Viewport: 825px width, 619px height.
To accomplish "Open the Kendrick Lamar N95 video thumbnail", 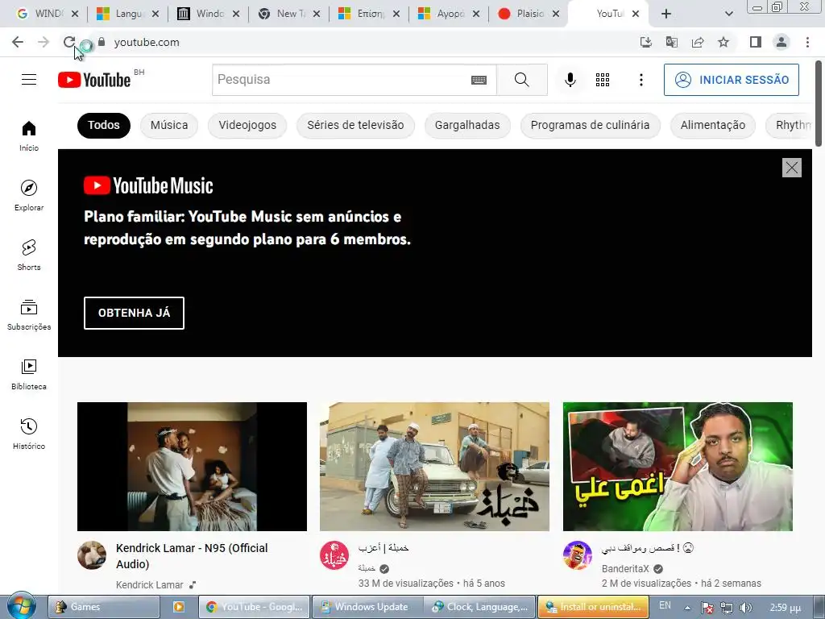I will click(192, 467).
